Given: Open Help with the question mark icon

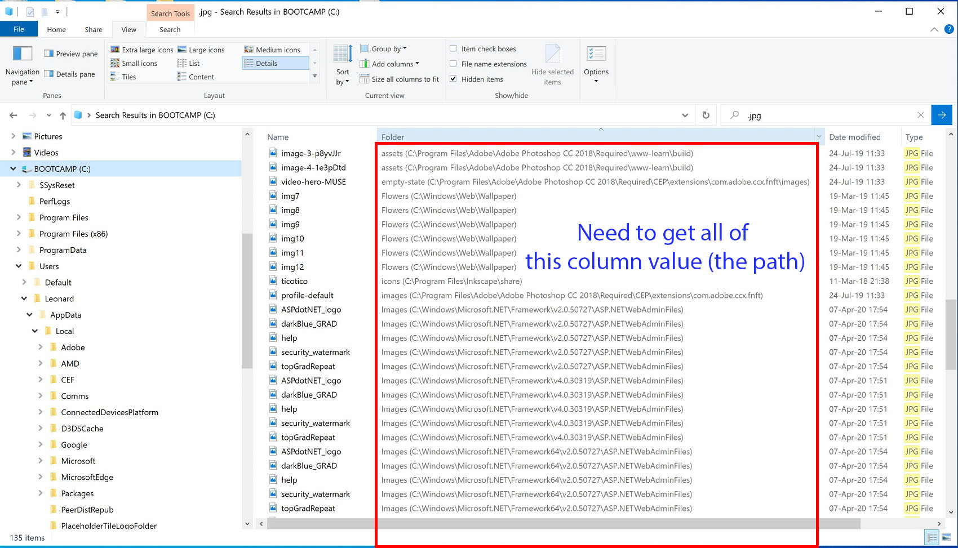Looking at the screenshot, I should [949, 29].
